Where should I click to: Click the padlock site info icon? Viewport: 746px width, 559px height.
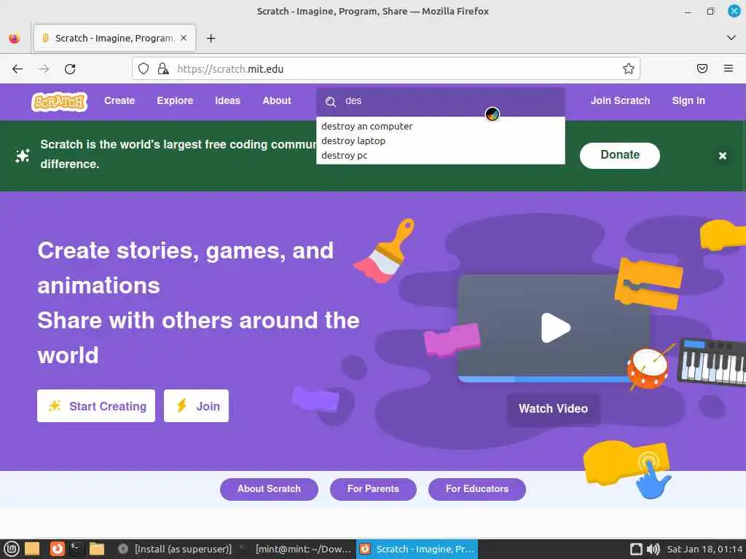coord(163,69)
